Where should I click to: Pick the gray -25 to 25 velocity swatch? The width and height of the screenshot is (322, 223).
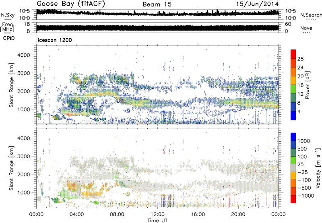[x=293, y=168]
